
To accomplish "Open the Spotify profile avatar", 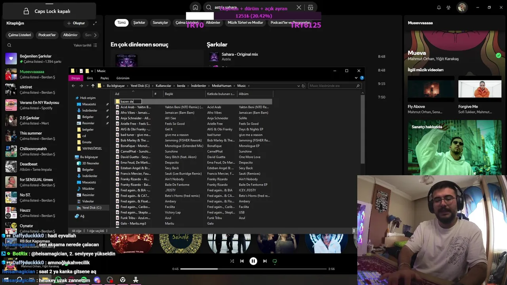I will (x=462, y=8).
